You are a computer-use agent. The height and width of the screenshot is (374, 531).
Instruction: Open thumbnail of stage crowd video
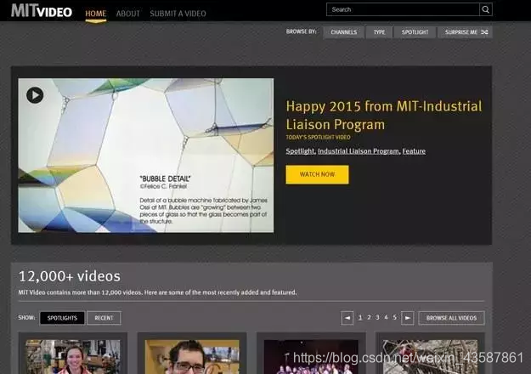311,357
